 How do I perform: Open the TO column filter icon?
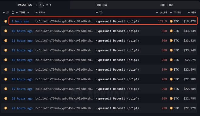97,12
